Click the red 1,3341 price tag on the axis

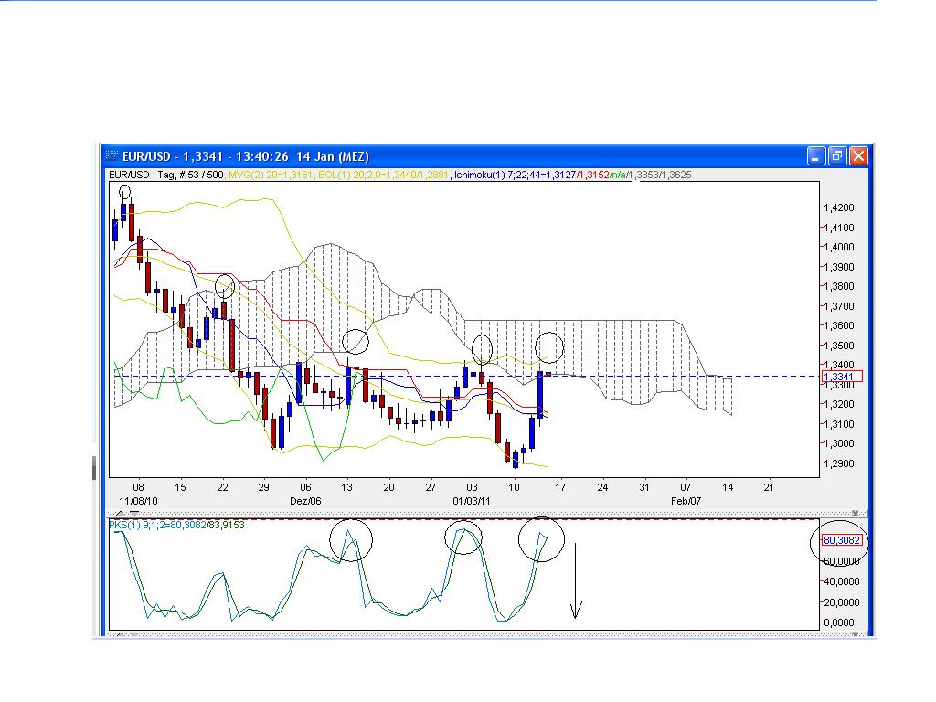843,376
